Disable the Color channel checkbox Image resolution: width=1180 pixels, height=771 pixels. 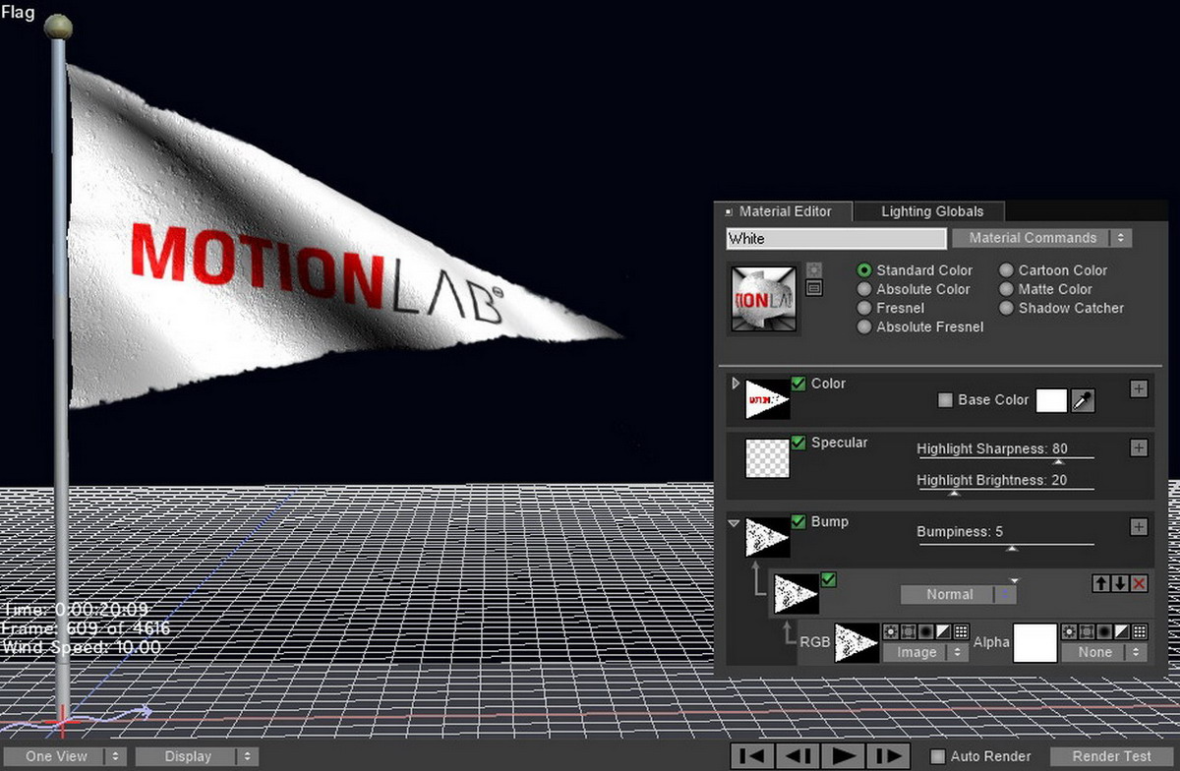click(x=798, y=385)
